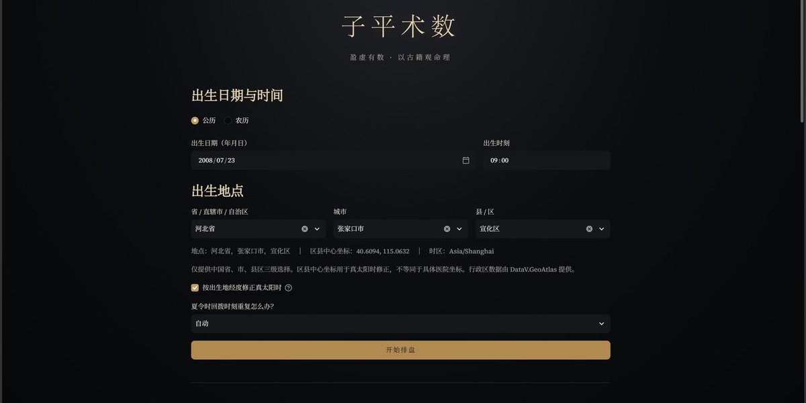Toggle the 按出生地经度修正真太阳时 checkbox
The height and width of the screenshot is (403, 806).
tap(195, 287)
